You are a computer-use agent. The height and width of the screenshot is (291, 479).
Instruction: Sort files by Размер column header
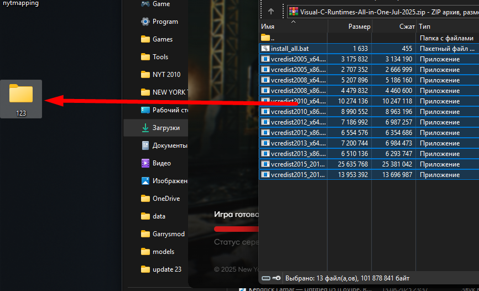click(x=351, y=27)
